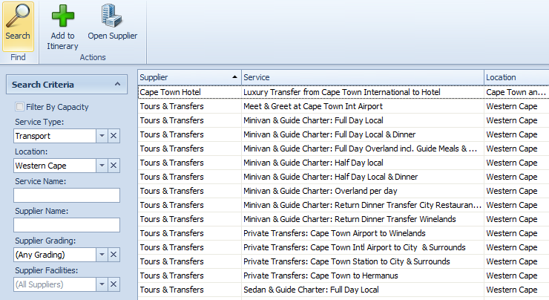Click the (All Suppliers) facilities field

[55, 284]
